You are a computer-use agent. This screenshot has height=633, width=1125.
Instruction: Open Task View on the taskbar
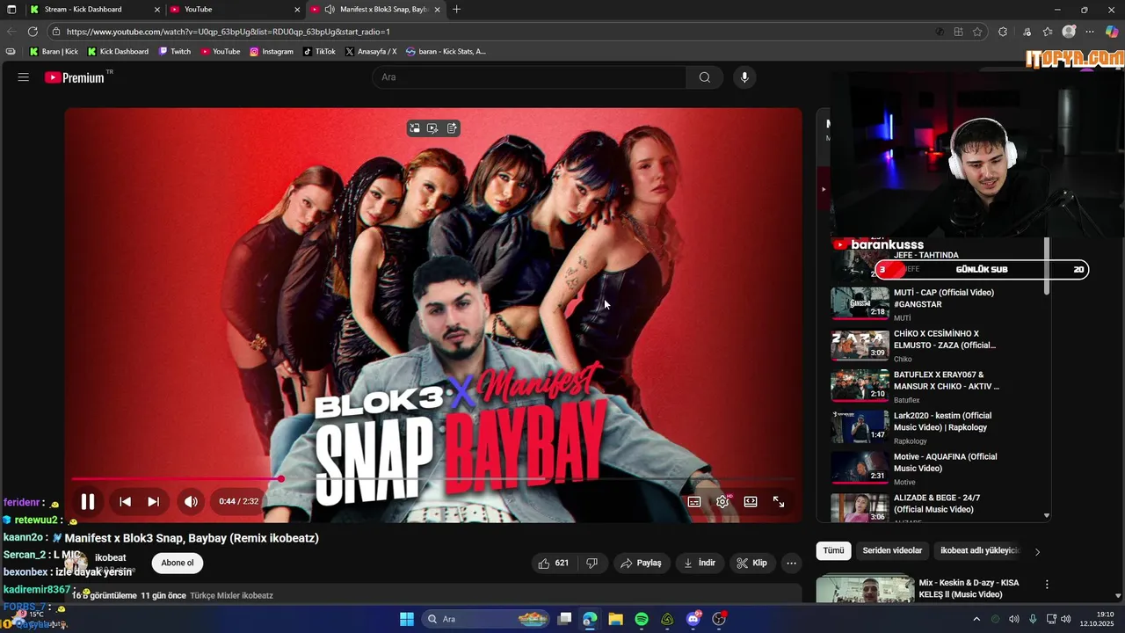click(x=564, y=619)
